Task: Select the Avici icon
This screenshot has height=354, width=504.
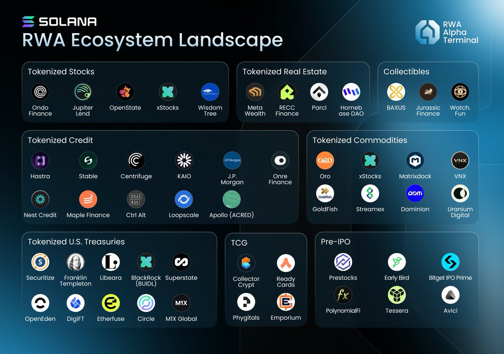Action: tap(451, 295)
